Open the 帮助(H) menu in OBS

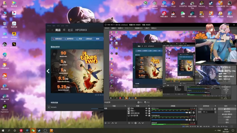pos(154,28)
